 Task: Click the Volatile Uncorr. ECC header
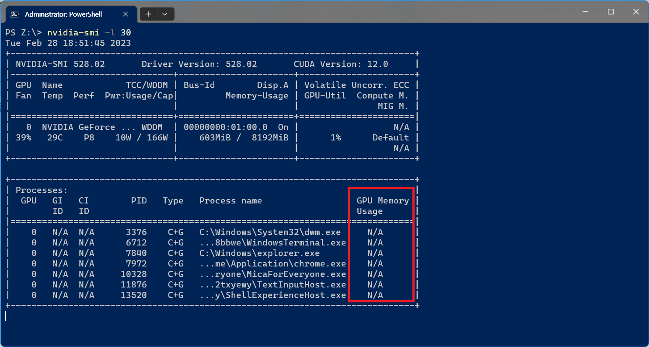(357, 85)
